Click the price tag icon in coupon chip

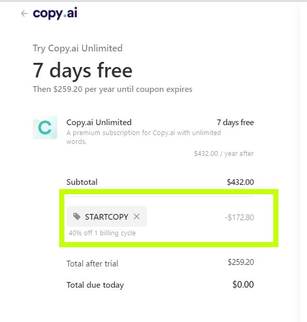click(77, 217)
